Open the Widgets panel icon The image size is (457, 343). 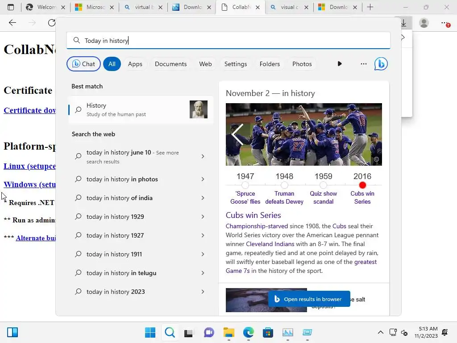12,332
